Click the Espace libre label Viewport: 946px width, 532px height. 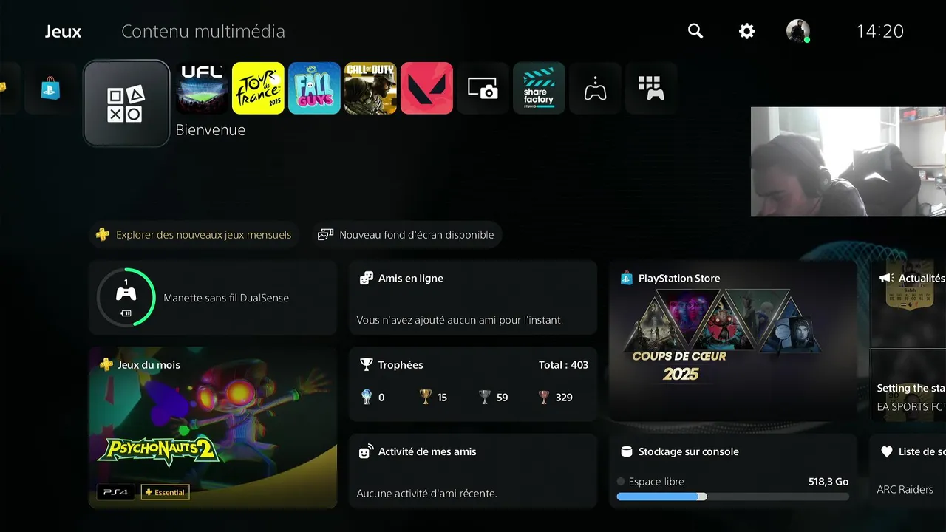pyautogui.click(x=656, y=482)
